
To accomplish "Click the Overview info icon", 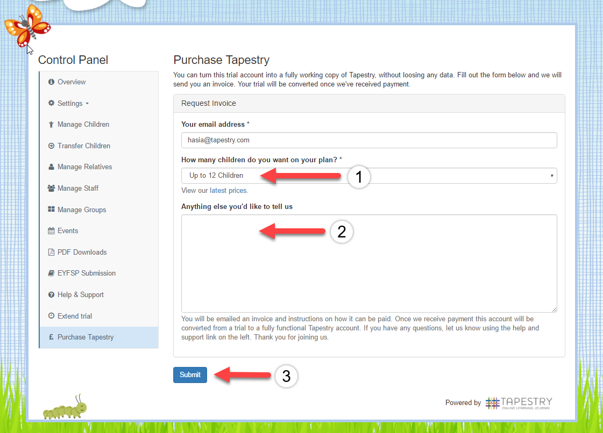I will tap(51, 82).
